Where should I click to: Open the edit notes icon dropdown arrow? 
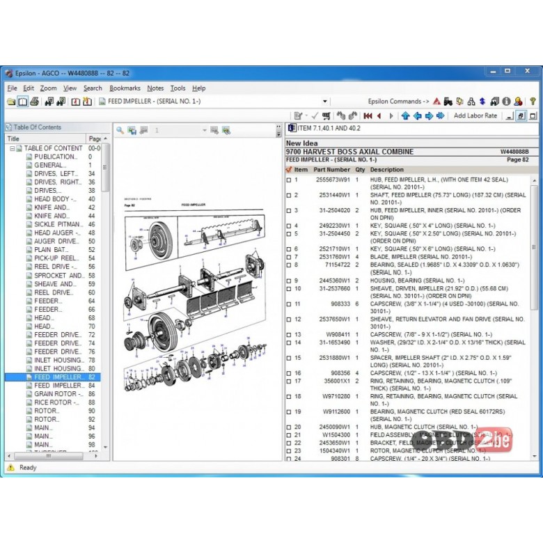(307, 116)
